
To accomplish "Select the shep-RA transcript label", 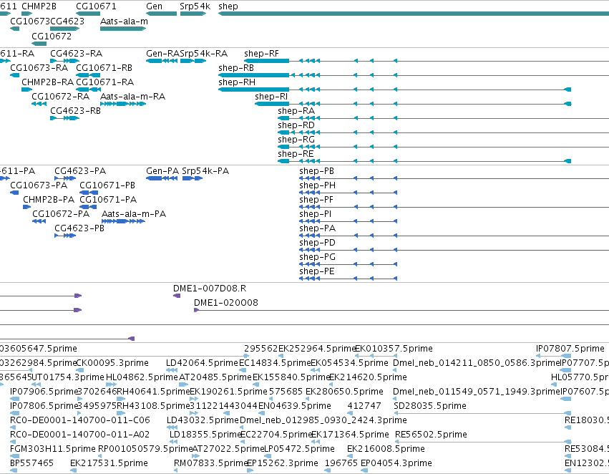I will (296, 111).
